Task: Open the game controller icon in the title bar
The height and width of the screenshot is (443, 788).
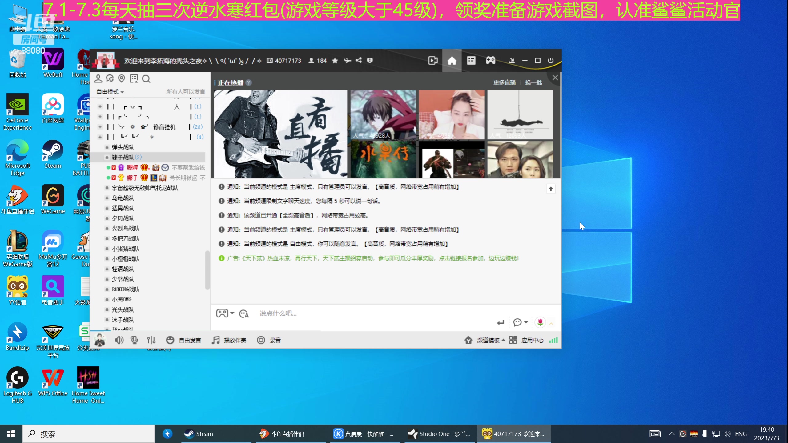Action: [x=490, y=60]
